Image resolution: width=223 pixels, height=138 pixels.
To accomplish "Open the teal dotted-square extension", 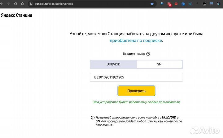I will click(190, 4).
